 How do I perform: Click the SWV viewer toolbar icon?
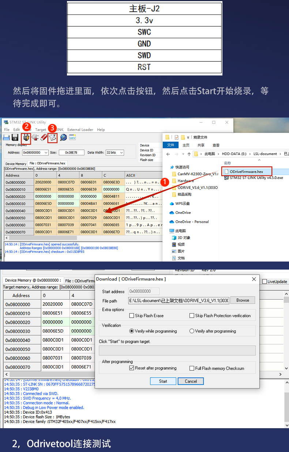[72, 137]
